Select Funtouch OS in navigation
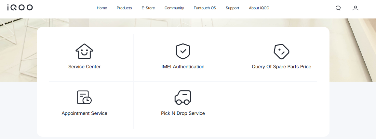The width and height of the screenshot is (376, 139). [205, 8]
